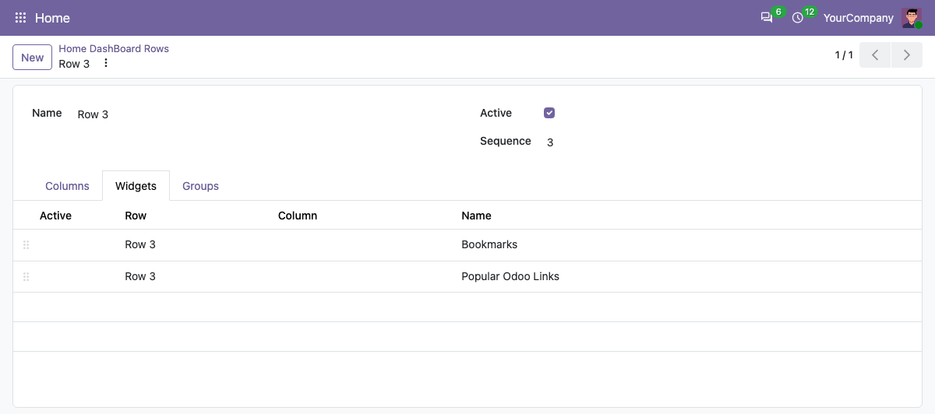Grab the Popular Odoo Links drag handle
This screenshot has width=935, height=414.
[x=26, y=276]
